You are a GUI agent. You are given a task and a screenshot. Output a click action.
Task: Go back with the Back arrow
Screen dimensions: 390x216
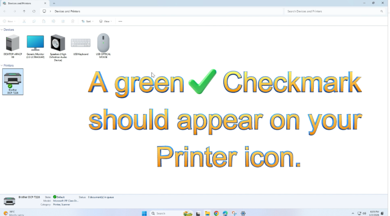pos(5,11)
